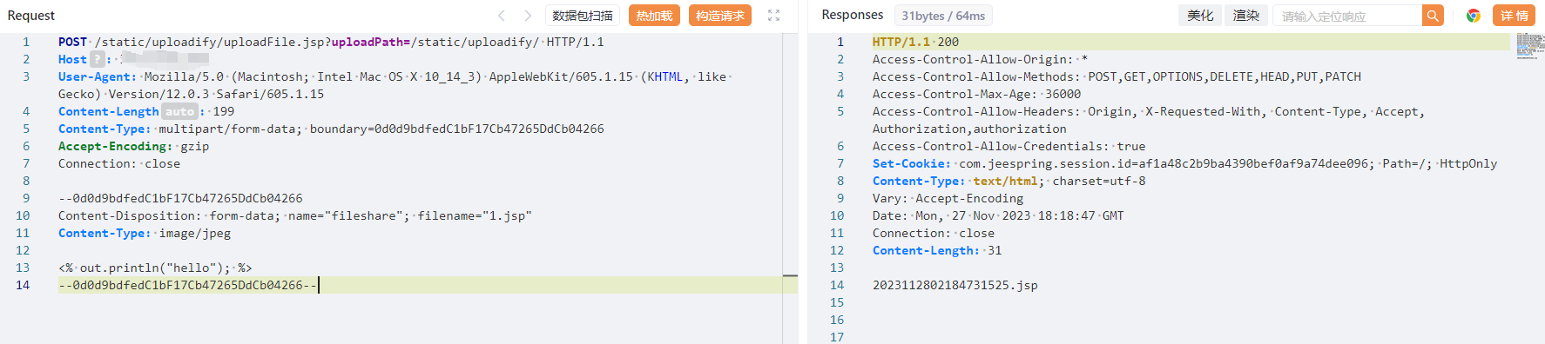Open response in Chrome browser icon
This screenshot has width=1545, height=344.
point(1474,16)
